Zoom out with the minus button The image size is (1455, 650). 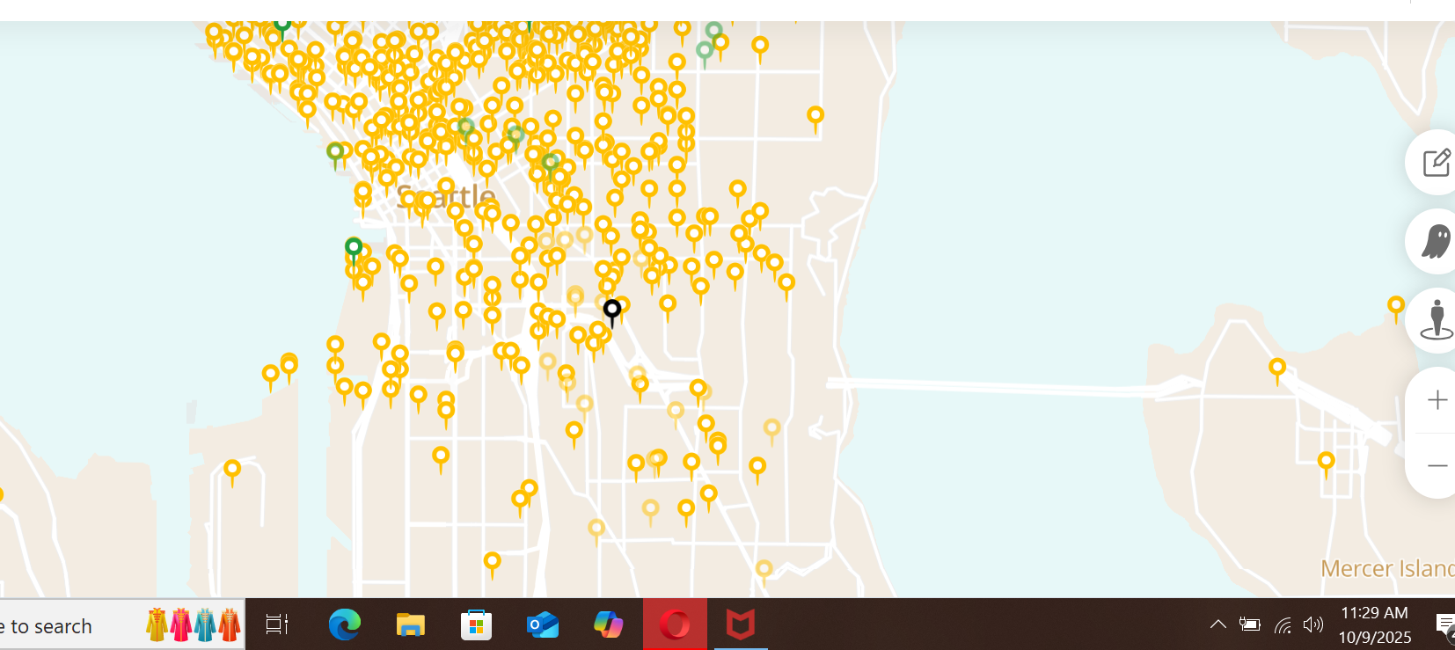tap(1437, 465)
